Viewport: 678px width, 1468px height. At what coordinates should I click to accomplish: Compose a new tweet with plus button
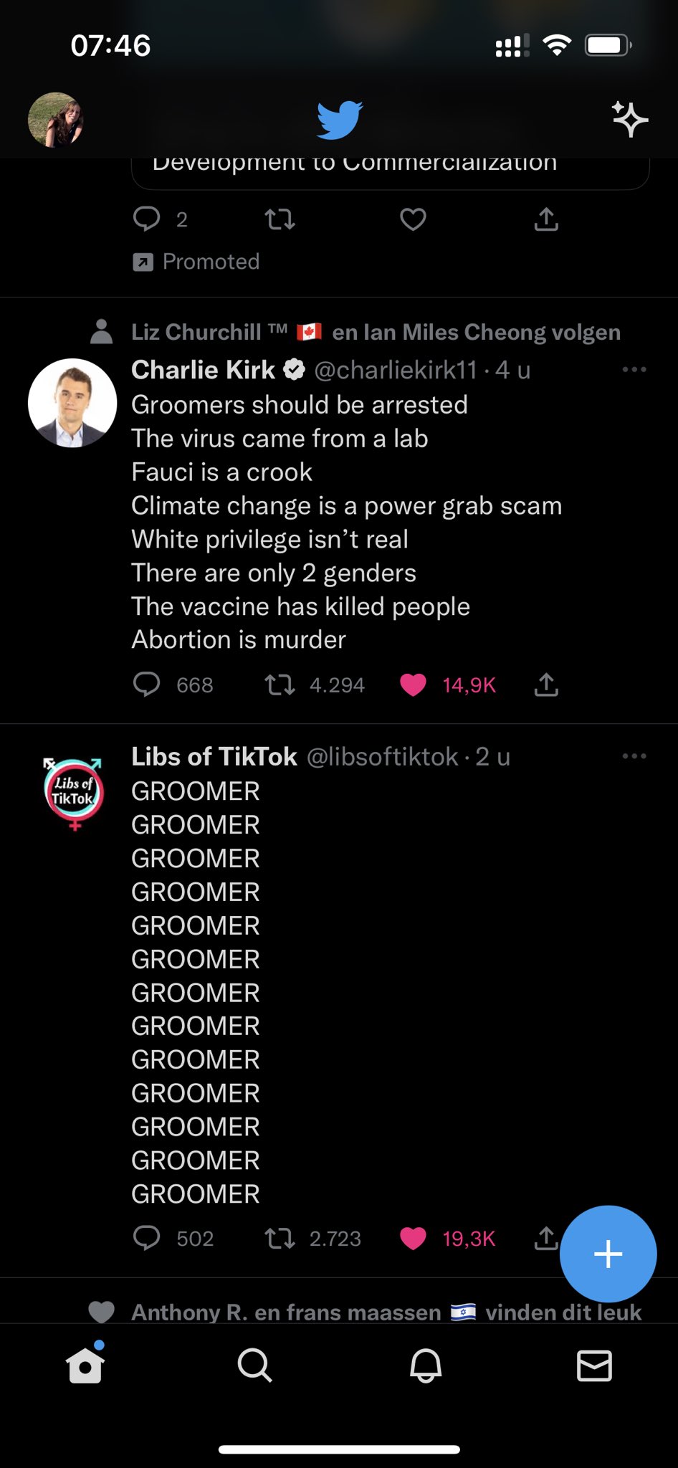click(608, 1254)
